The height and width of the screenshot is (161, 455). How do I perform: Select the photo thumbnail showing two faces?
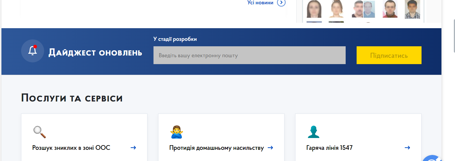(x=363, y=9)
